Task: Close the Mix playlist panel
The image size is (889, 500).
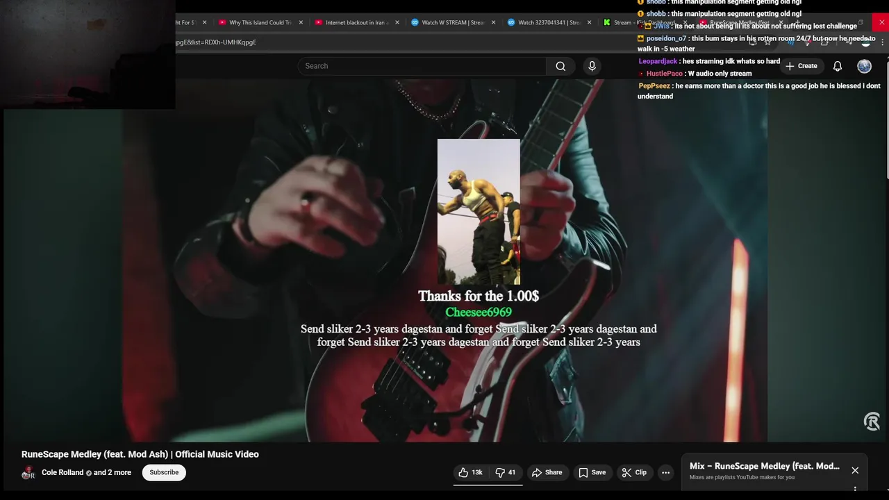Action: pyautogui.click(x=855, y=470)
